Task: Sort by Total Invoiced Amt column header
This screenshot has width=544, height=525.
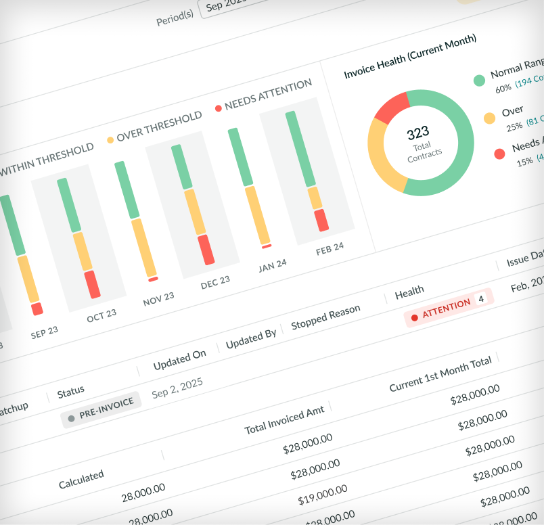Action: pyautogui.click(x=284, y=420)
